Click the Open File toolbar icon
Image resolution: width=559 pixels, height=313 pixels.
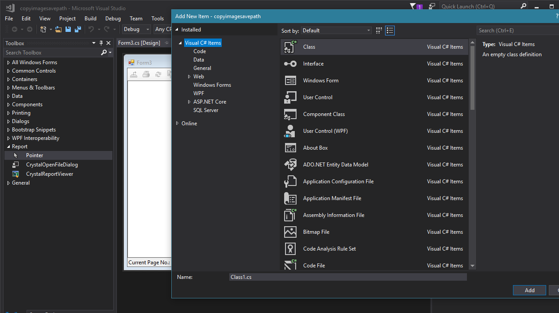58,29
